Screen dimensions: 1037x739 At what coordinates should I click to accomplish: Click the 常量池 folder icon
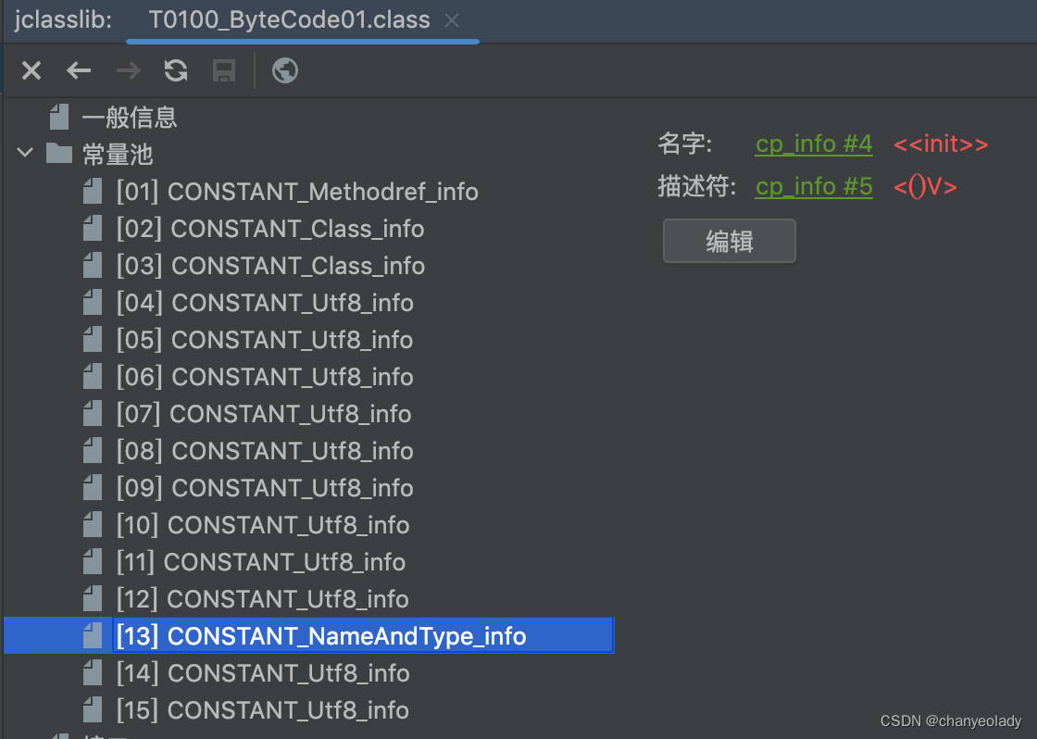tap(57, 154)
